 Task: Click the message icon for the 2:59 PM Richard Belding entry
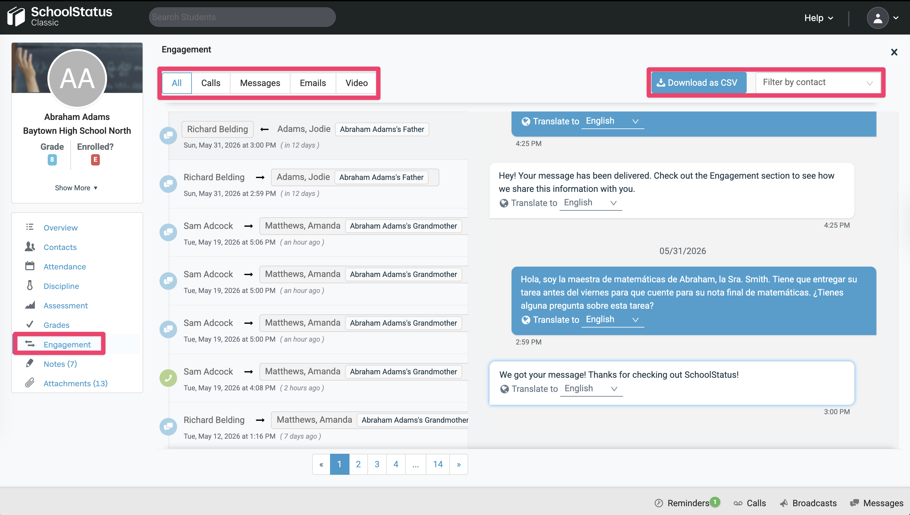[168, 184]
